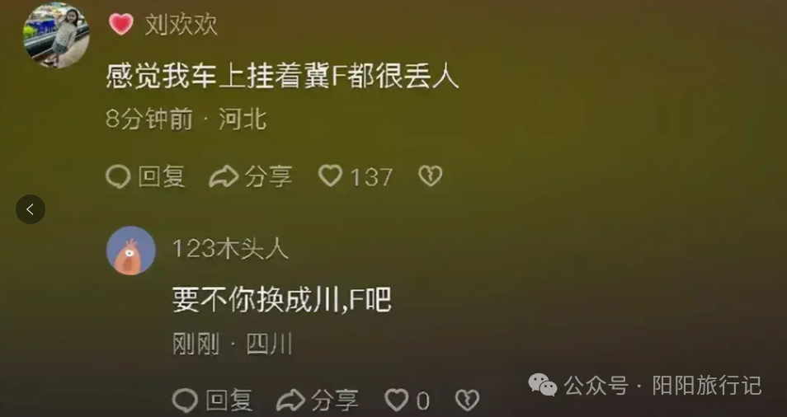The height and width of the screenshot is (417, 787).
Task: Open the 137 like count
Action: 371,177
